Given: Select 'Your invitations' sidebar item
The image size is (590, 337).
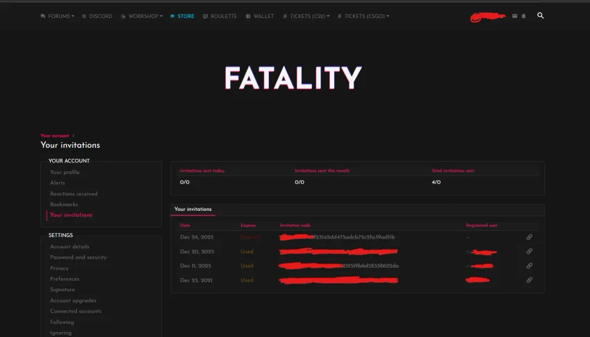Looking at the screenshot, I should [71, 215].
